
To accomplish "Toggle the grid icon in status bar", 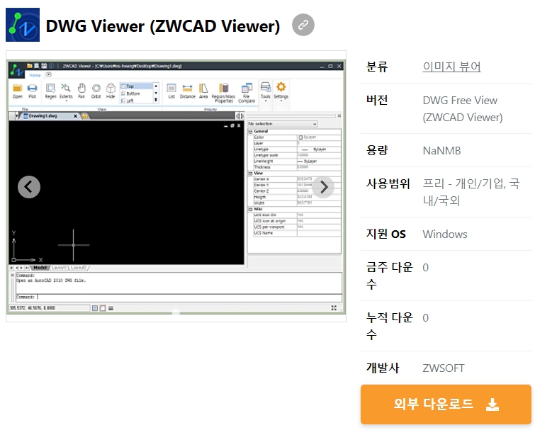I will point(95,308).
